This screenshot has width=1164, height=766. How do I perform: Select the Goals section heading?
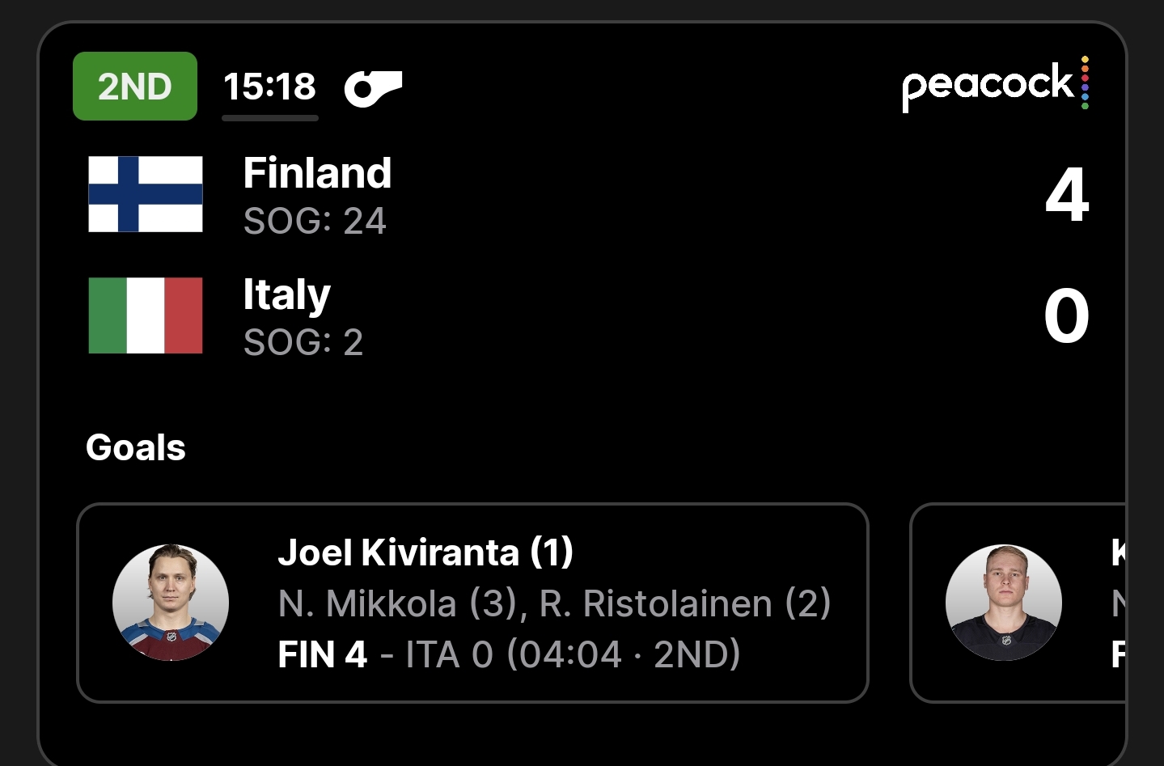(136, 447)
